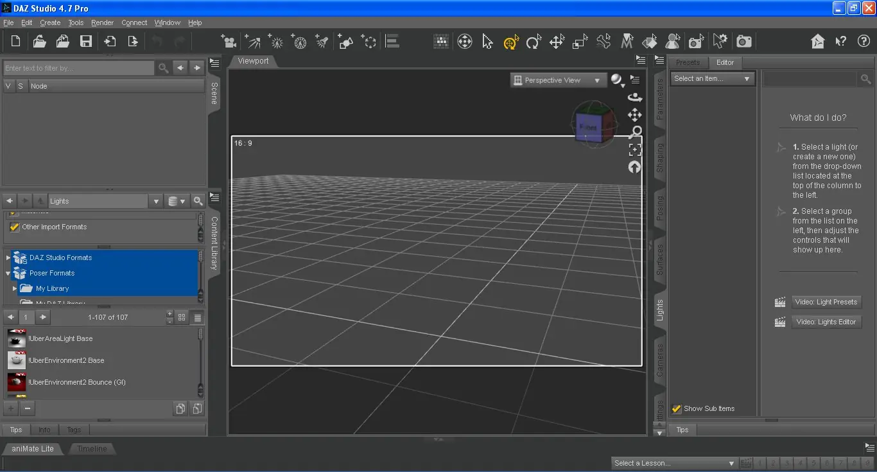Play the Video: Light Presets tutorial

[x=826, y=302]
